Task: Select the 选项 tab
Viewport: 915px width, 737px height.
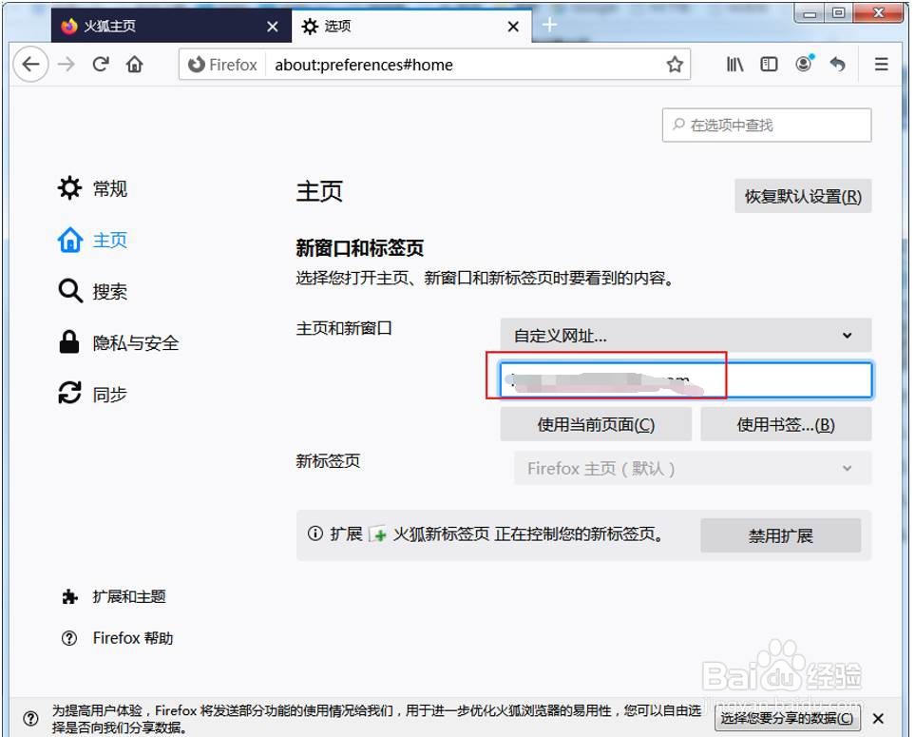Action: pyautogui.click(x=411, y=26)
